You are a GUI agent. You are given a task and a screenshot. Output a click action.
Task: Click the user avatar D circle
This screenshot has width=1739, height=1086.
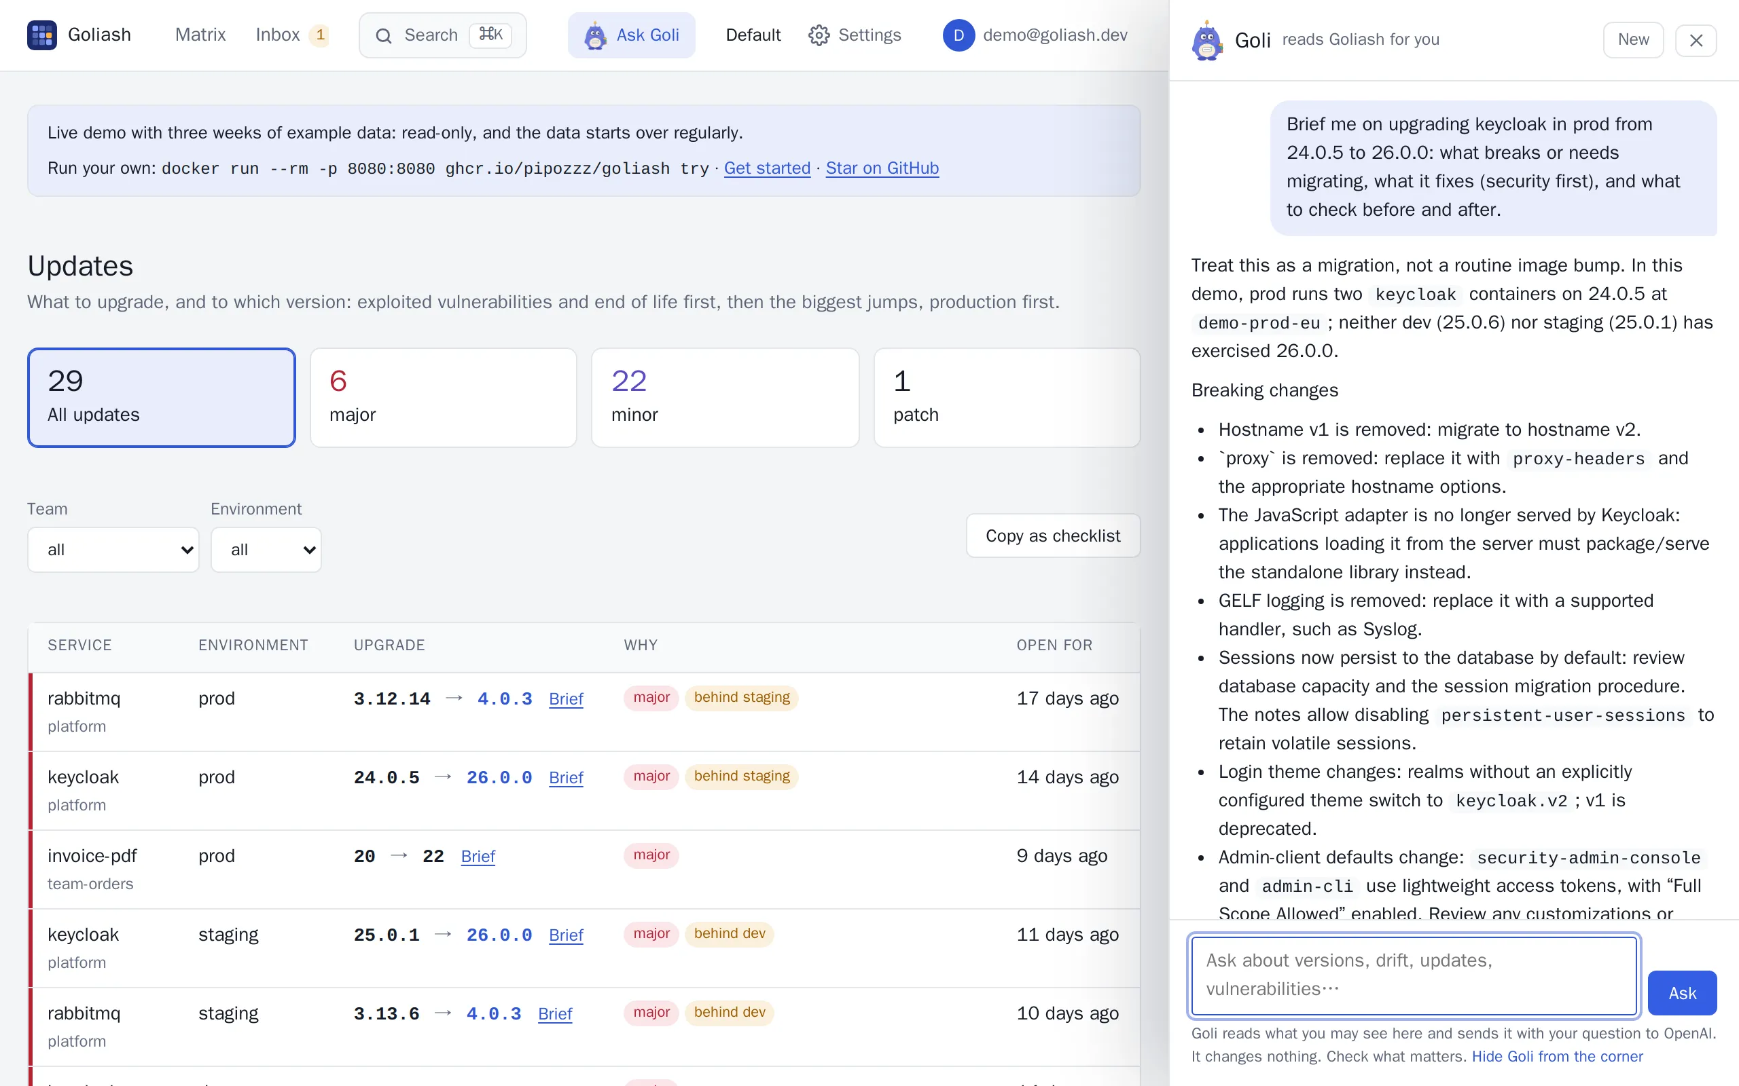(x=958, y=35)
